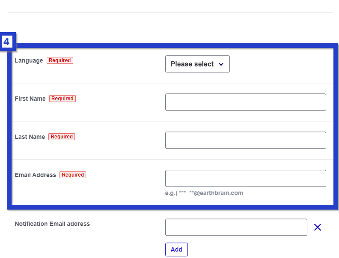Screen dimensions: 339x258
Task: Click the 'Please select' placeholder text
Action: [192, 64]
